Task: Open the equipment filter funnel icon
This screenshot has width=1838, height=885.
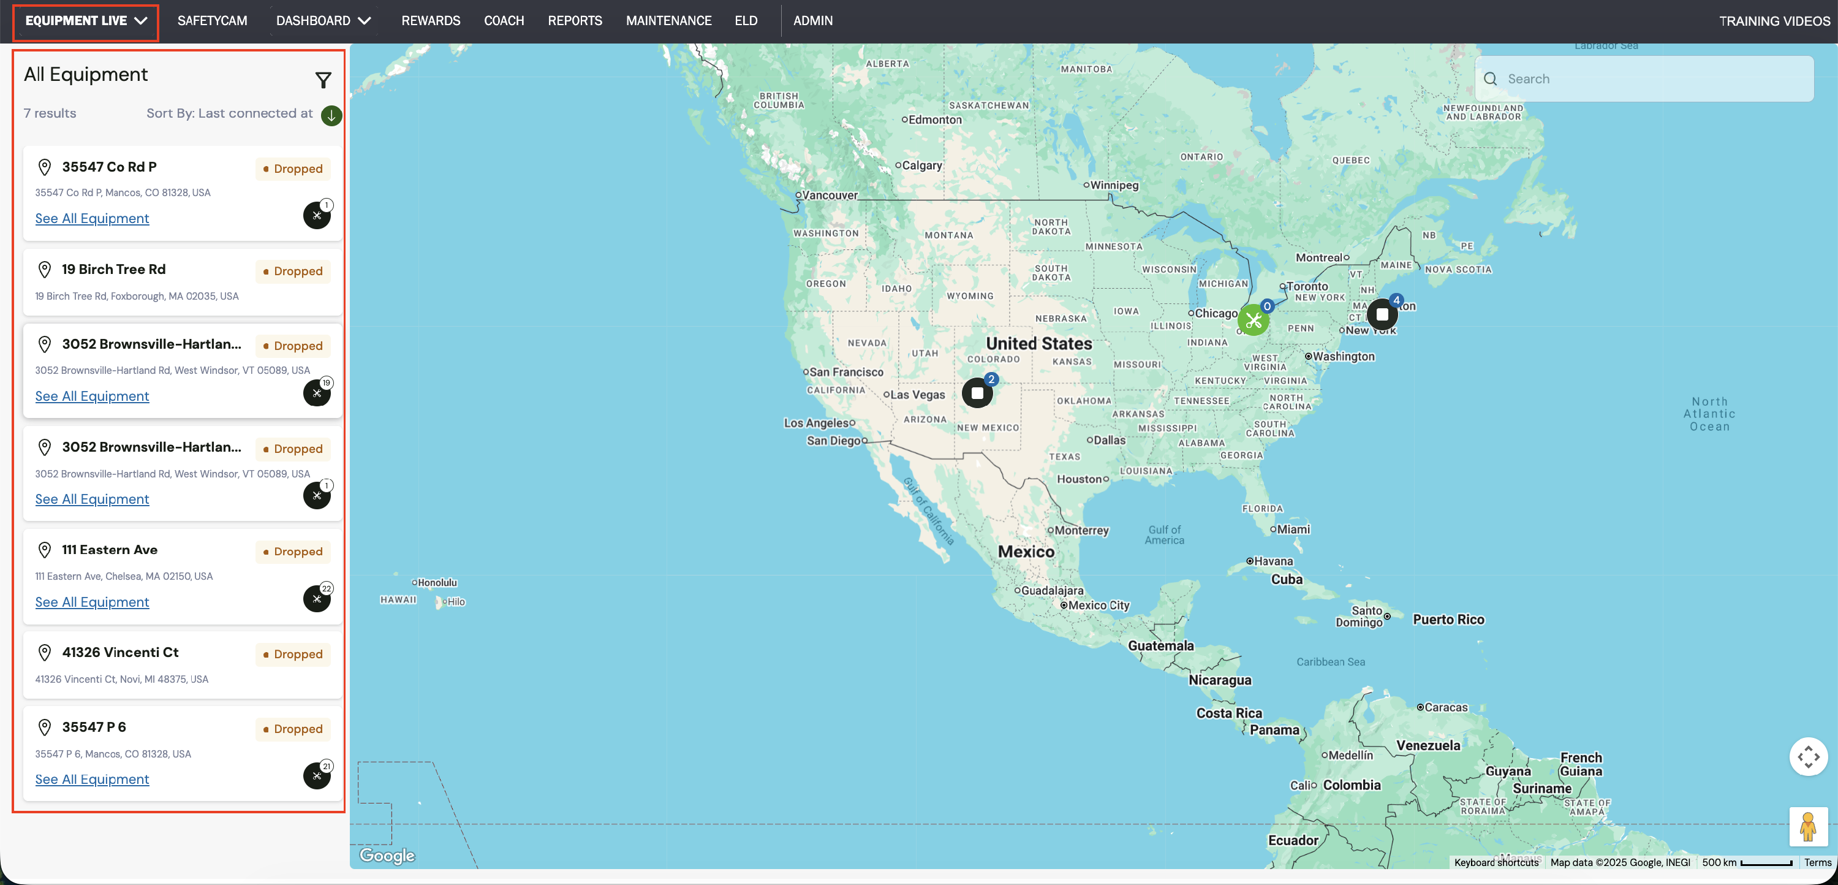Action: click(x=323, y=80)
